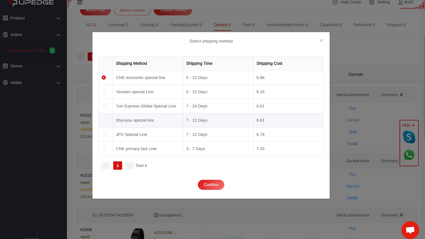The height and width of the screenshot is (239, 425).
Task: Open Setting gear icon
Action: tap(372, 2)
